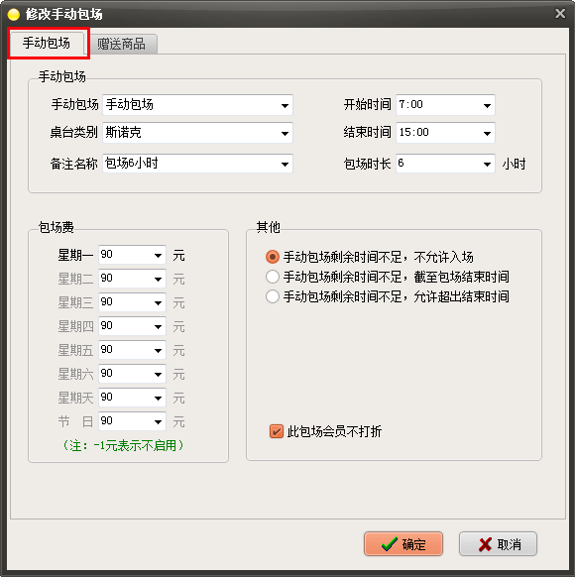
Task: Click the green checkmark on 确定 button
Action: [x=390, y=544]
